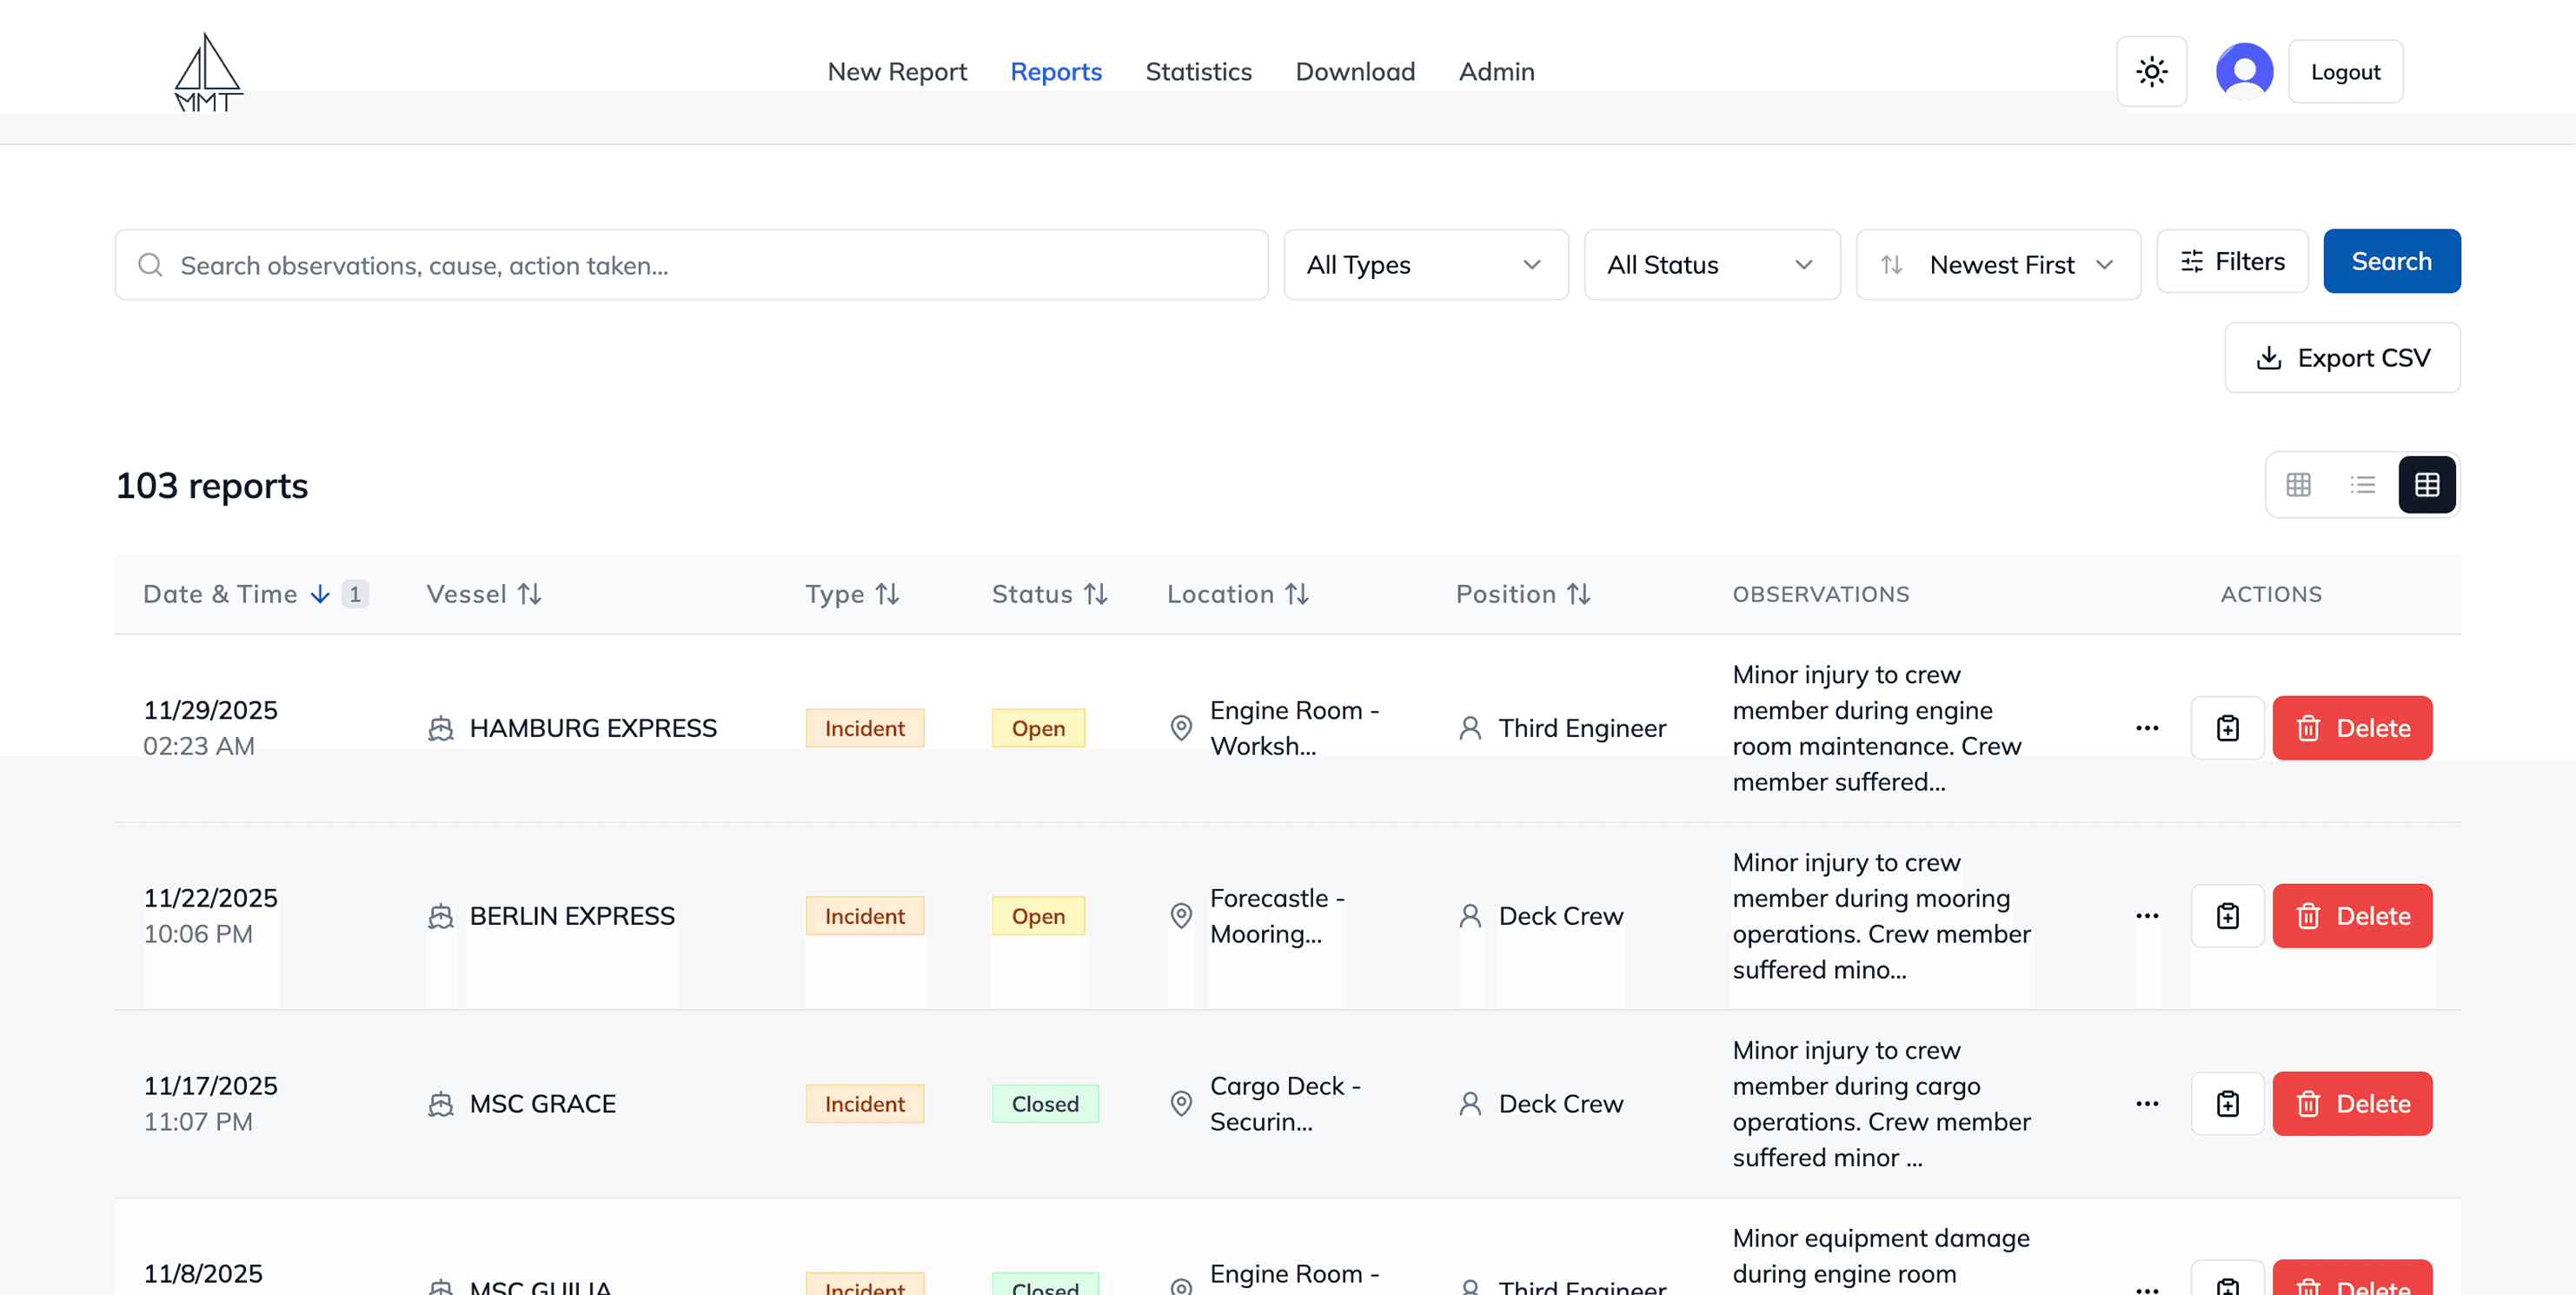Click the Open status badge for BERLIN EXPRESS

click(1038, 916)
